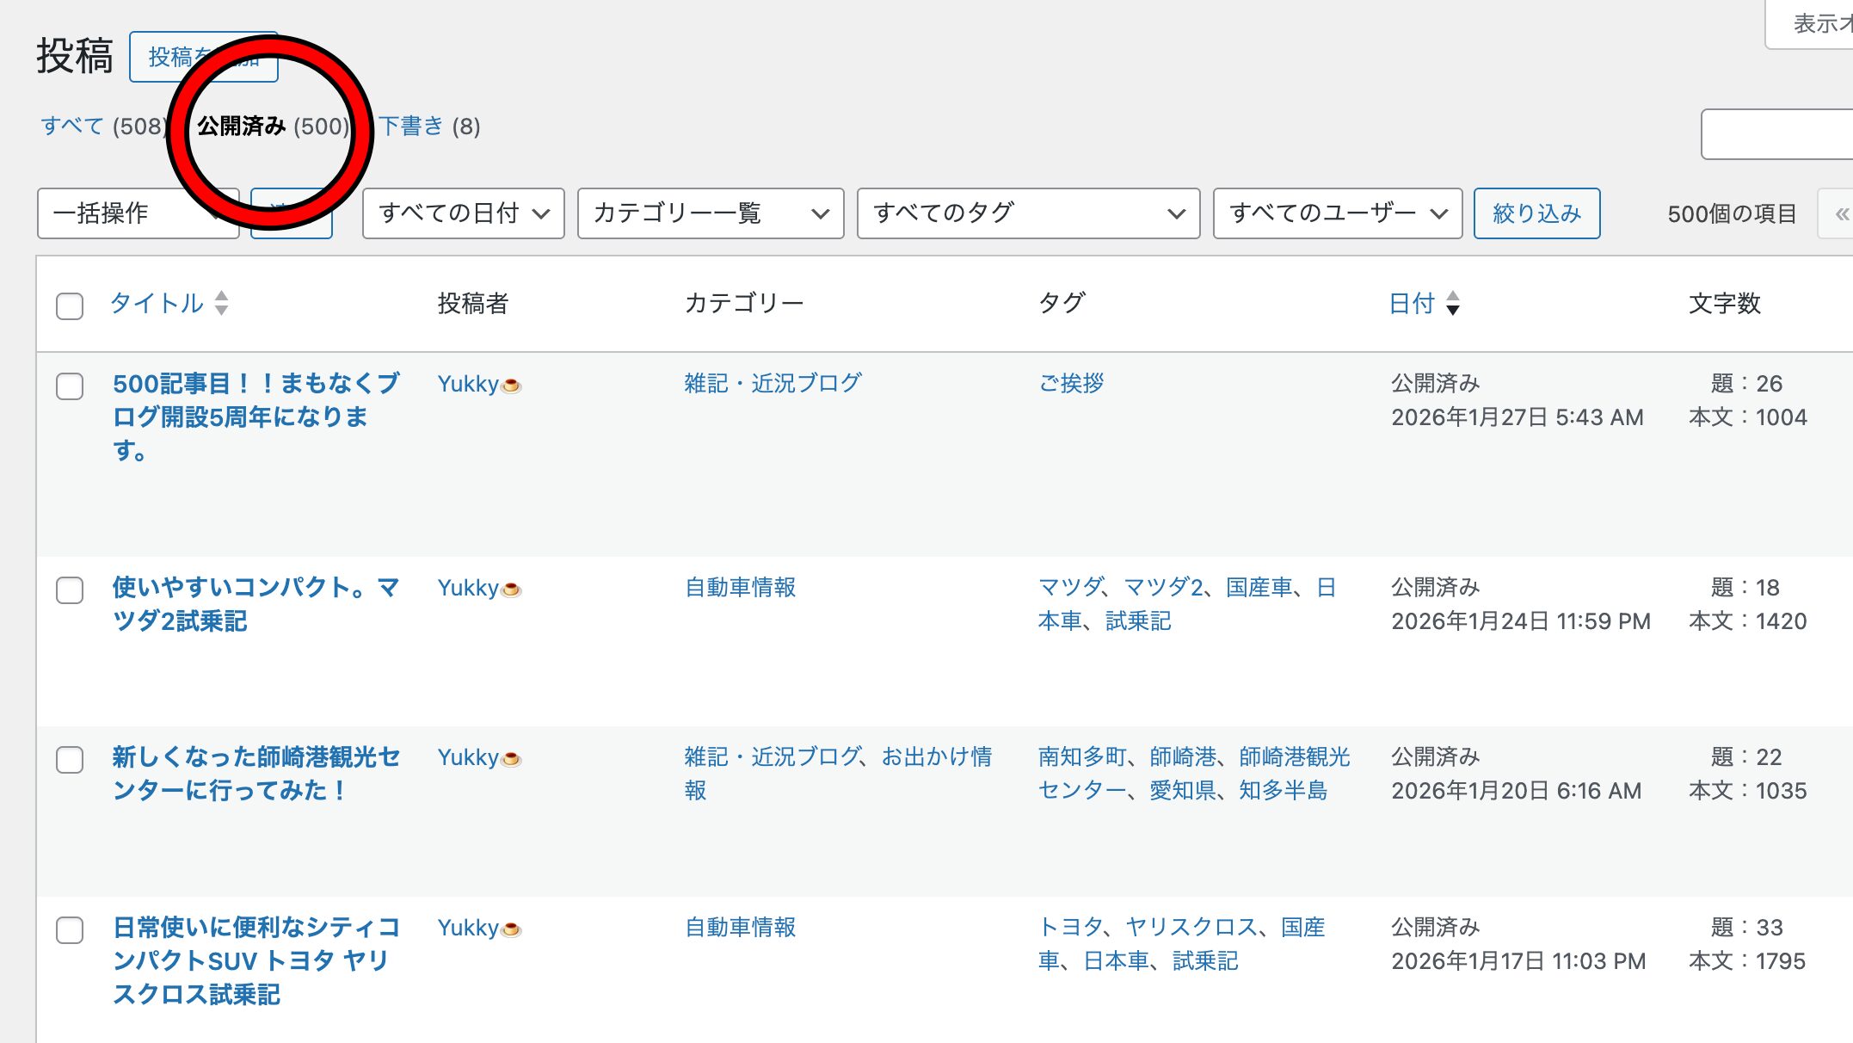The image size is (1853, 1043).
Task: Click the date column sort arrow icon
Action: (x=1452, y=303)
